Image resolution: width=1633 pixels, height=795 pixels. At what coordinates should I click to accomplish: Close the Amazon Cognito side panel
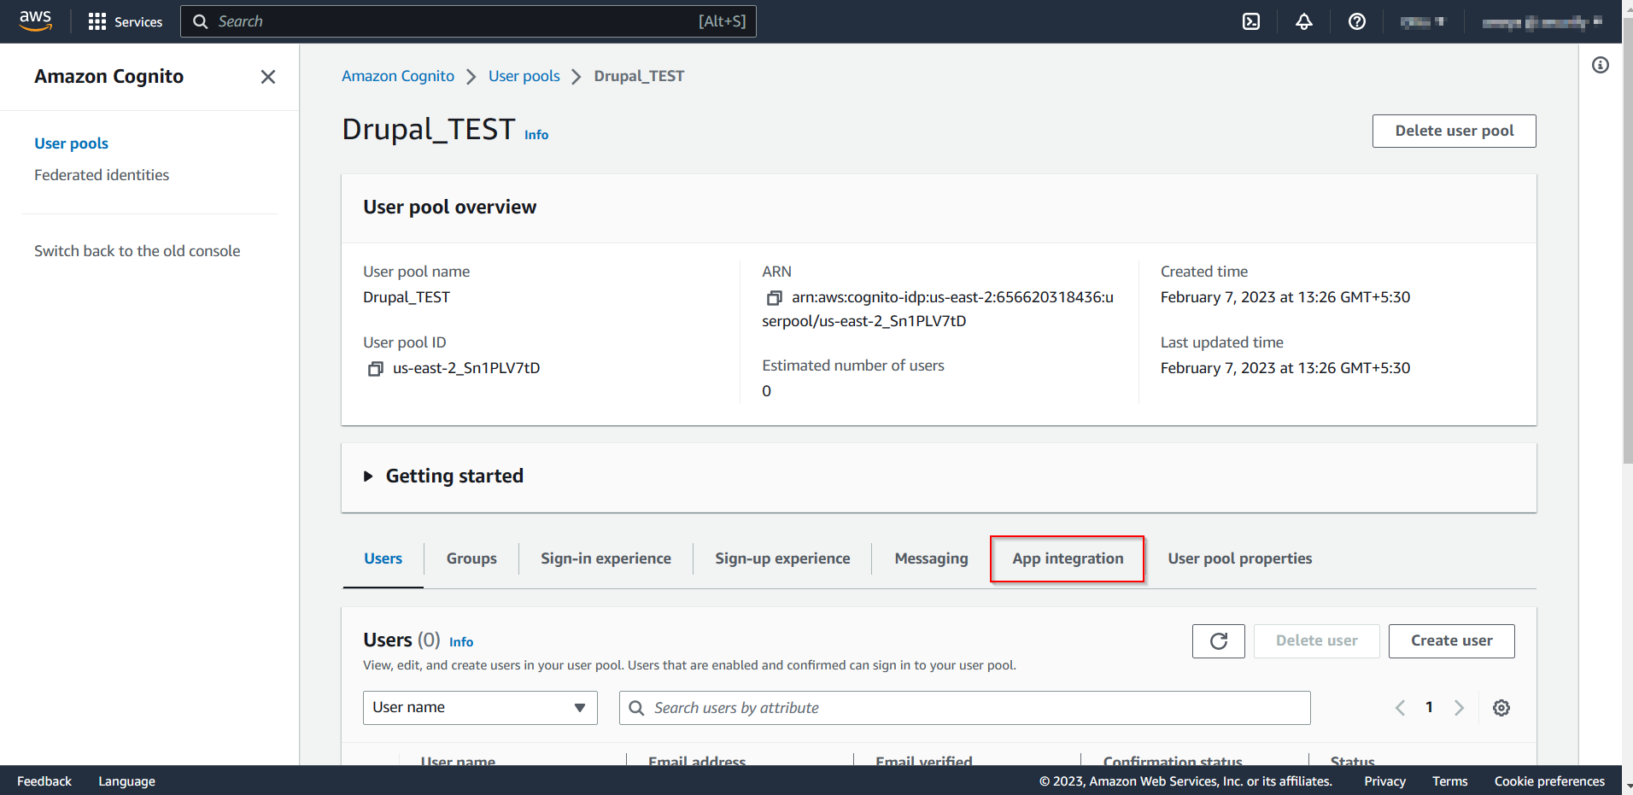pos(268,77)
